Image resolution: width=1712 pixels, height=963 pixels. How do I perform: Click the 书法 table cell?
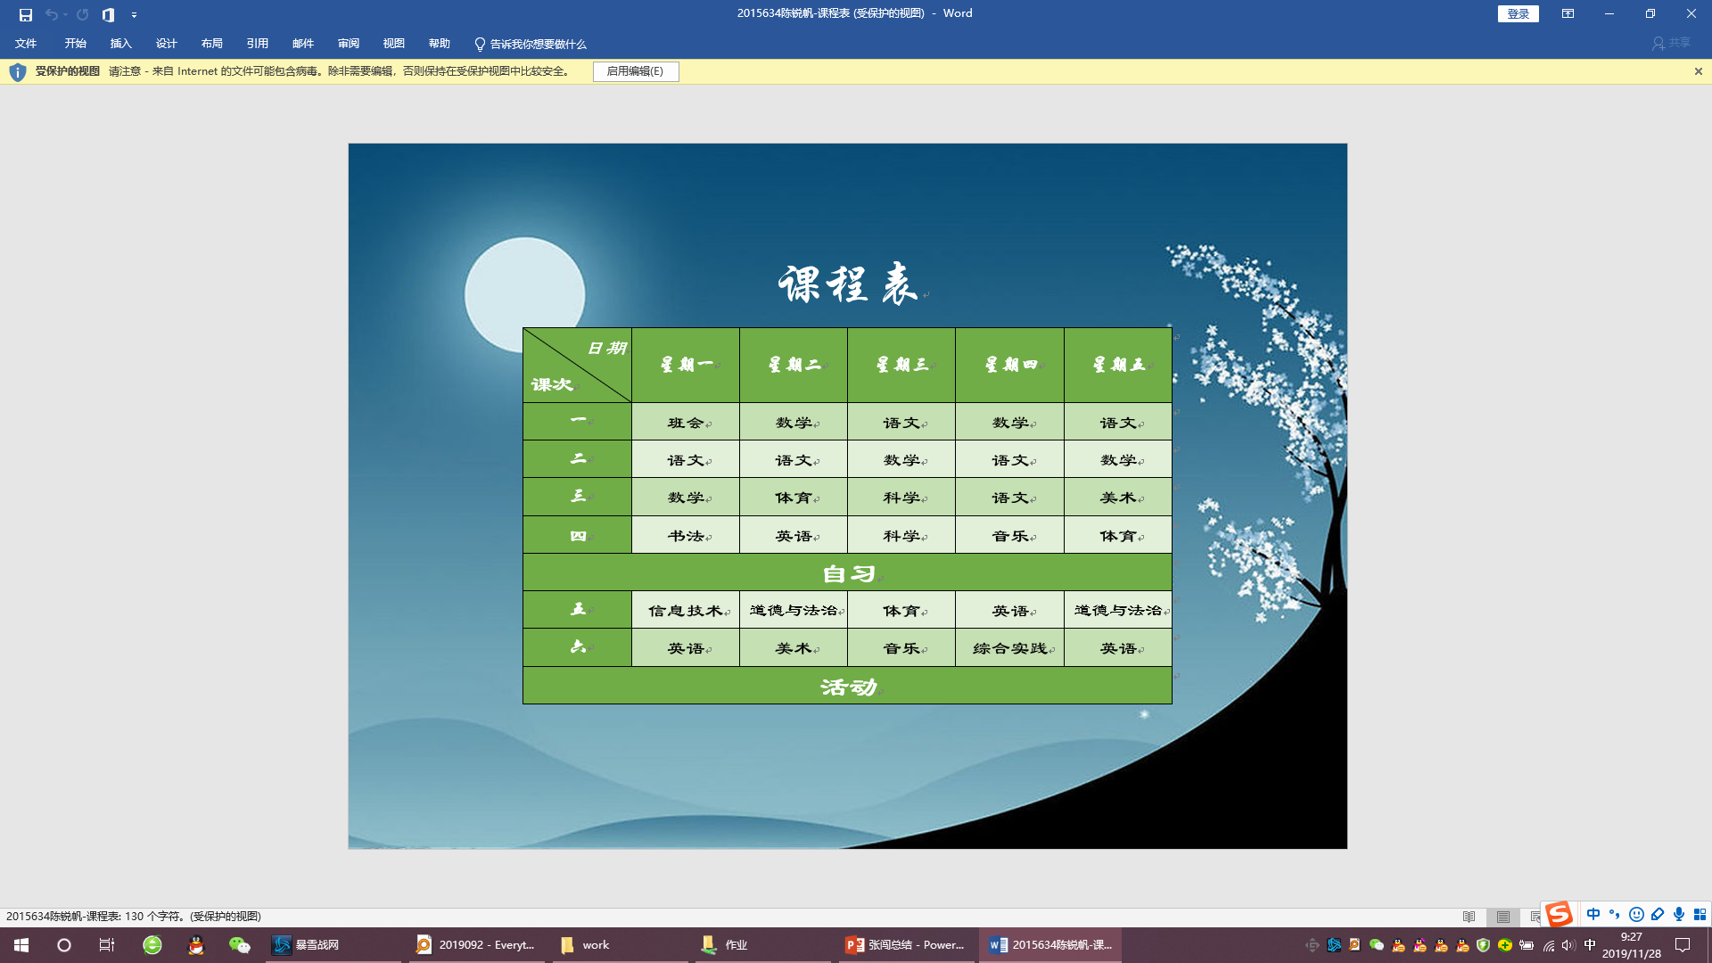[686, 535]
